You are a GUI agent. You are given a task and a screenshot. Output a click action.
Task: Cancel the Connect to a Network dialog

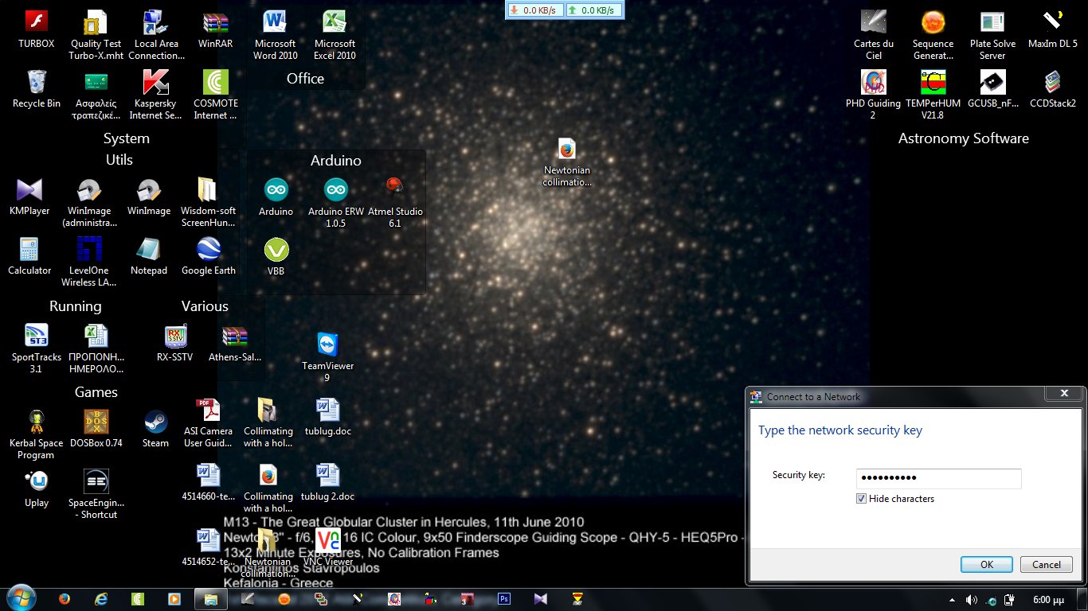coord(1047,564)
